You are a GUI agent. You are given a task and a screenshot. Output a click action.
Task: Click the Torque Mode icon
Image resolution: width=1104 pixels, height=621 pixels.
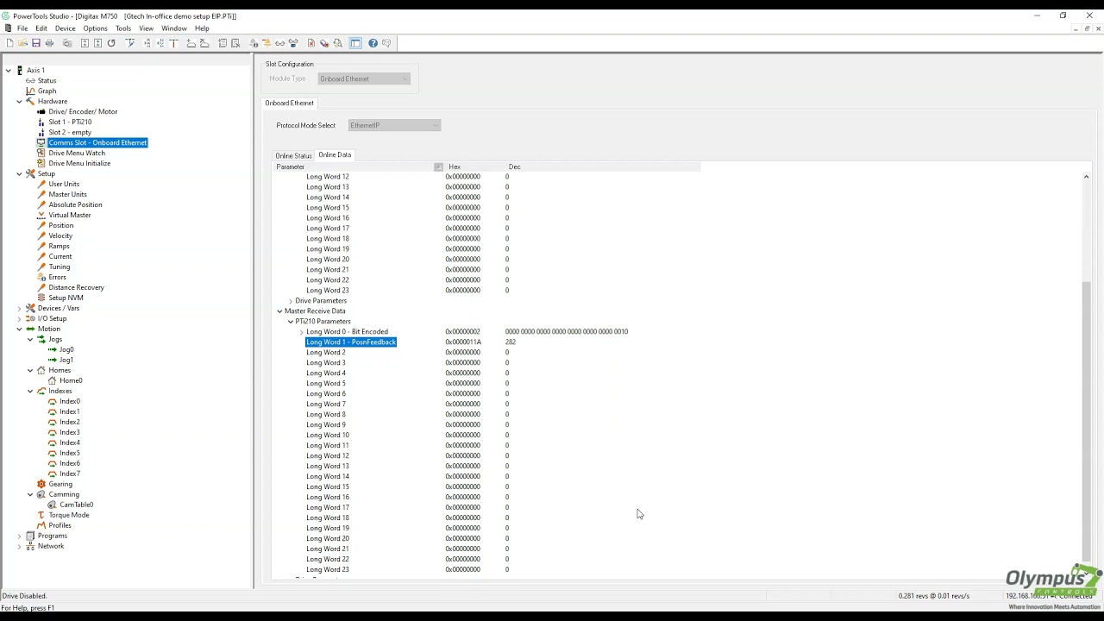(41, 516)
